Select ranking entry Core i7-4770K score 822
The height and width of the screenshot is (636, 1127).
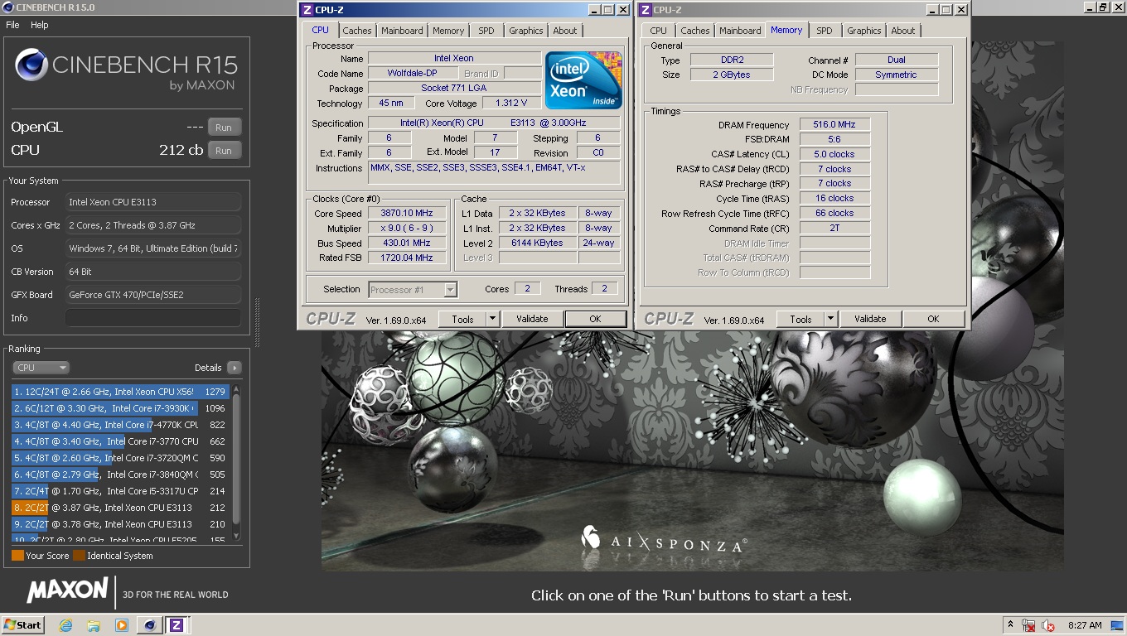[120, 425]
